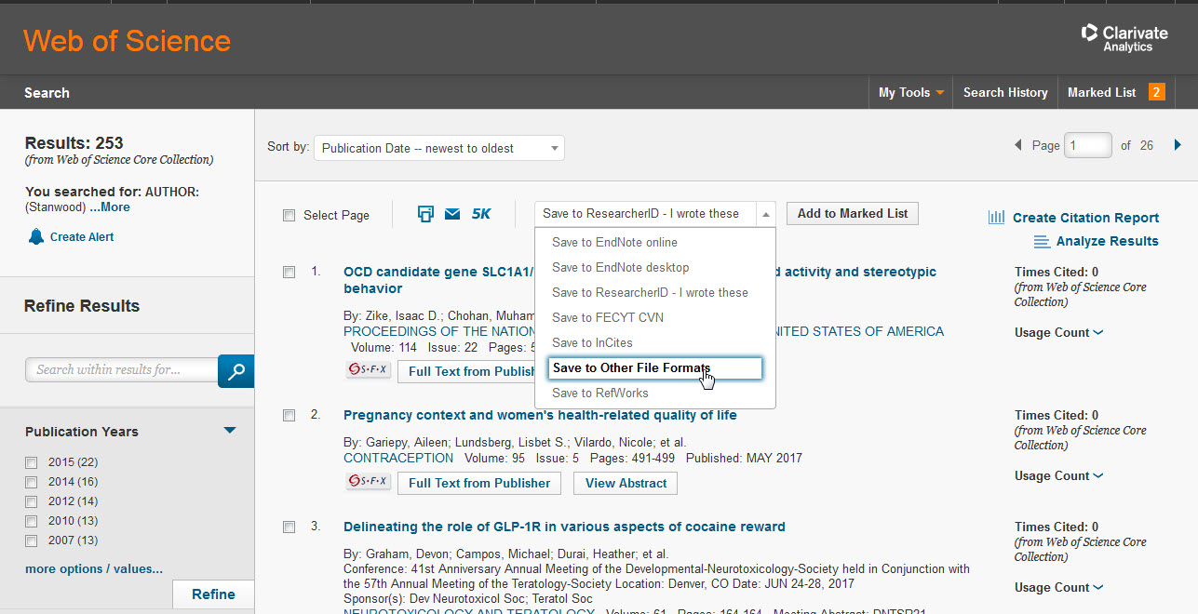Click the Create Citation Report chart icon

click(996, 218)
